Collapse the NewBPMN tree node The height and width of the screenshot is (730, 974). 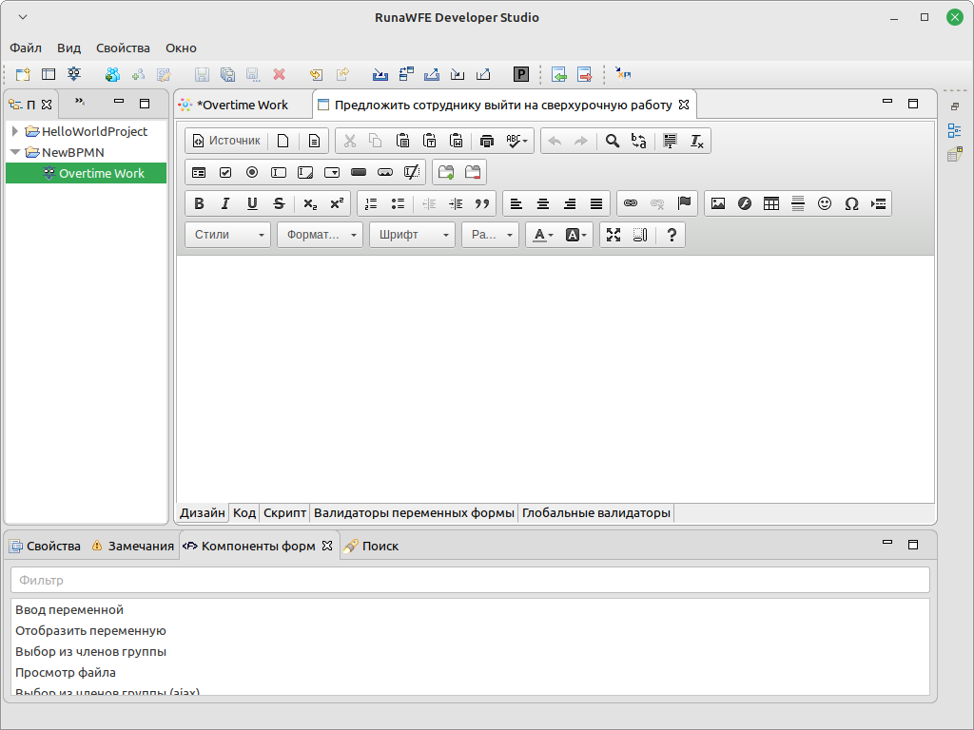(x=15, y=152)
